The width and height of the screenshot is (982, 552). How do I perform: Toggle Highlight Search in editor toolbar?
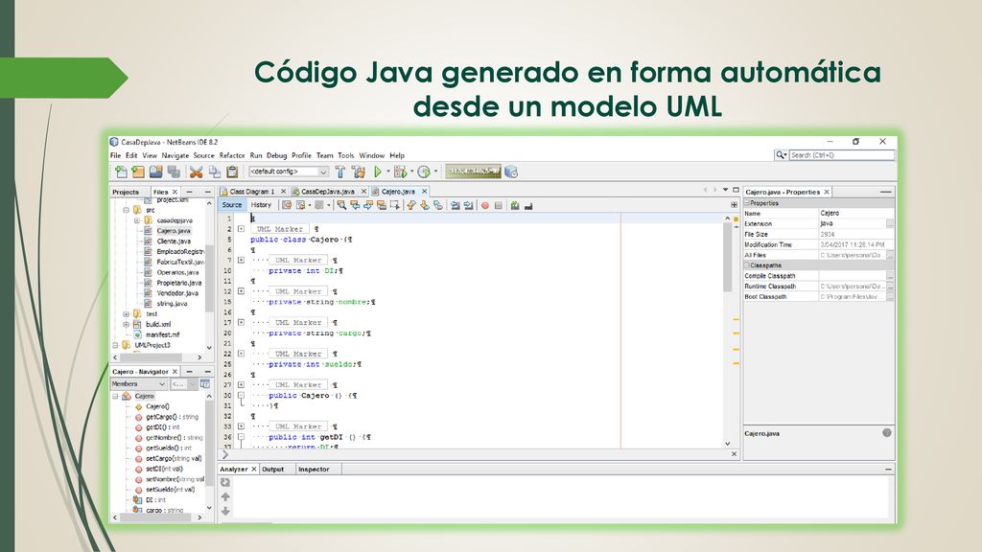point(382,205)
